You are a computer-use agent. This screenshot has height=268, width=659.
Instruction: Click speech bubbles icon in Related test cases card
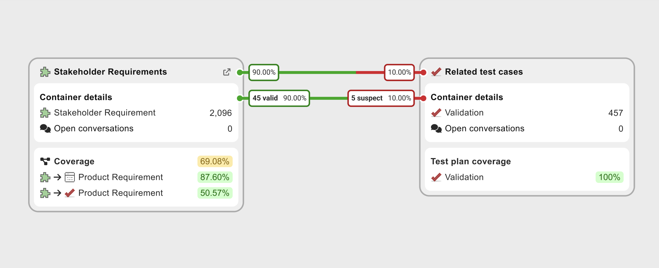[x=436, y=129]
